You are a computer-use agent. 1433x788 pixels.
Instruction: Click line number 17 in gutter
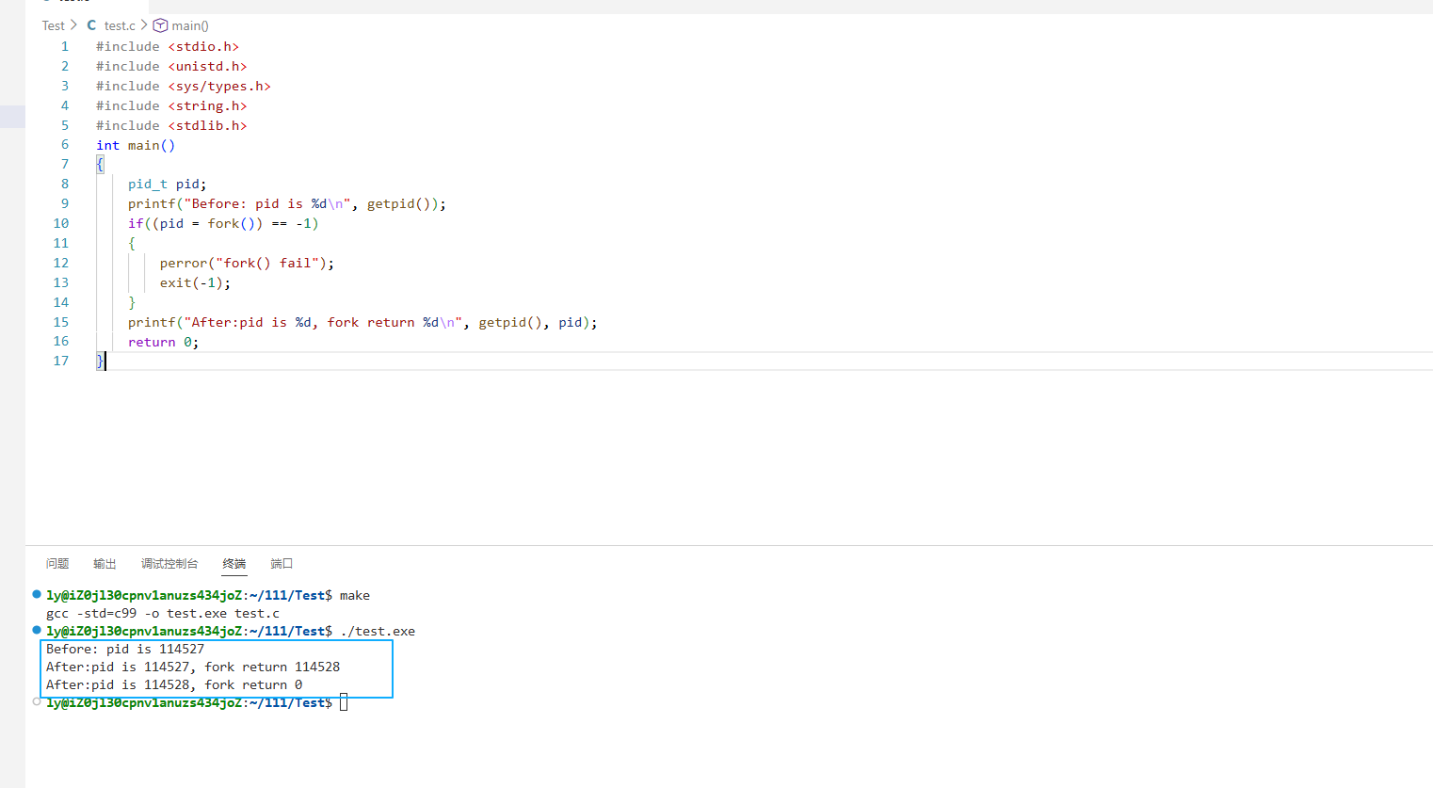point(61,361)
